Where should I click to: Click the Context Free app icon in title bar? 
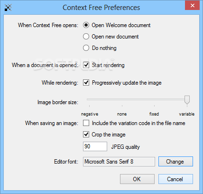tap(8, 8)
